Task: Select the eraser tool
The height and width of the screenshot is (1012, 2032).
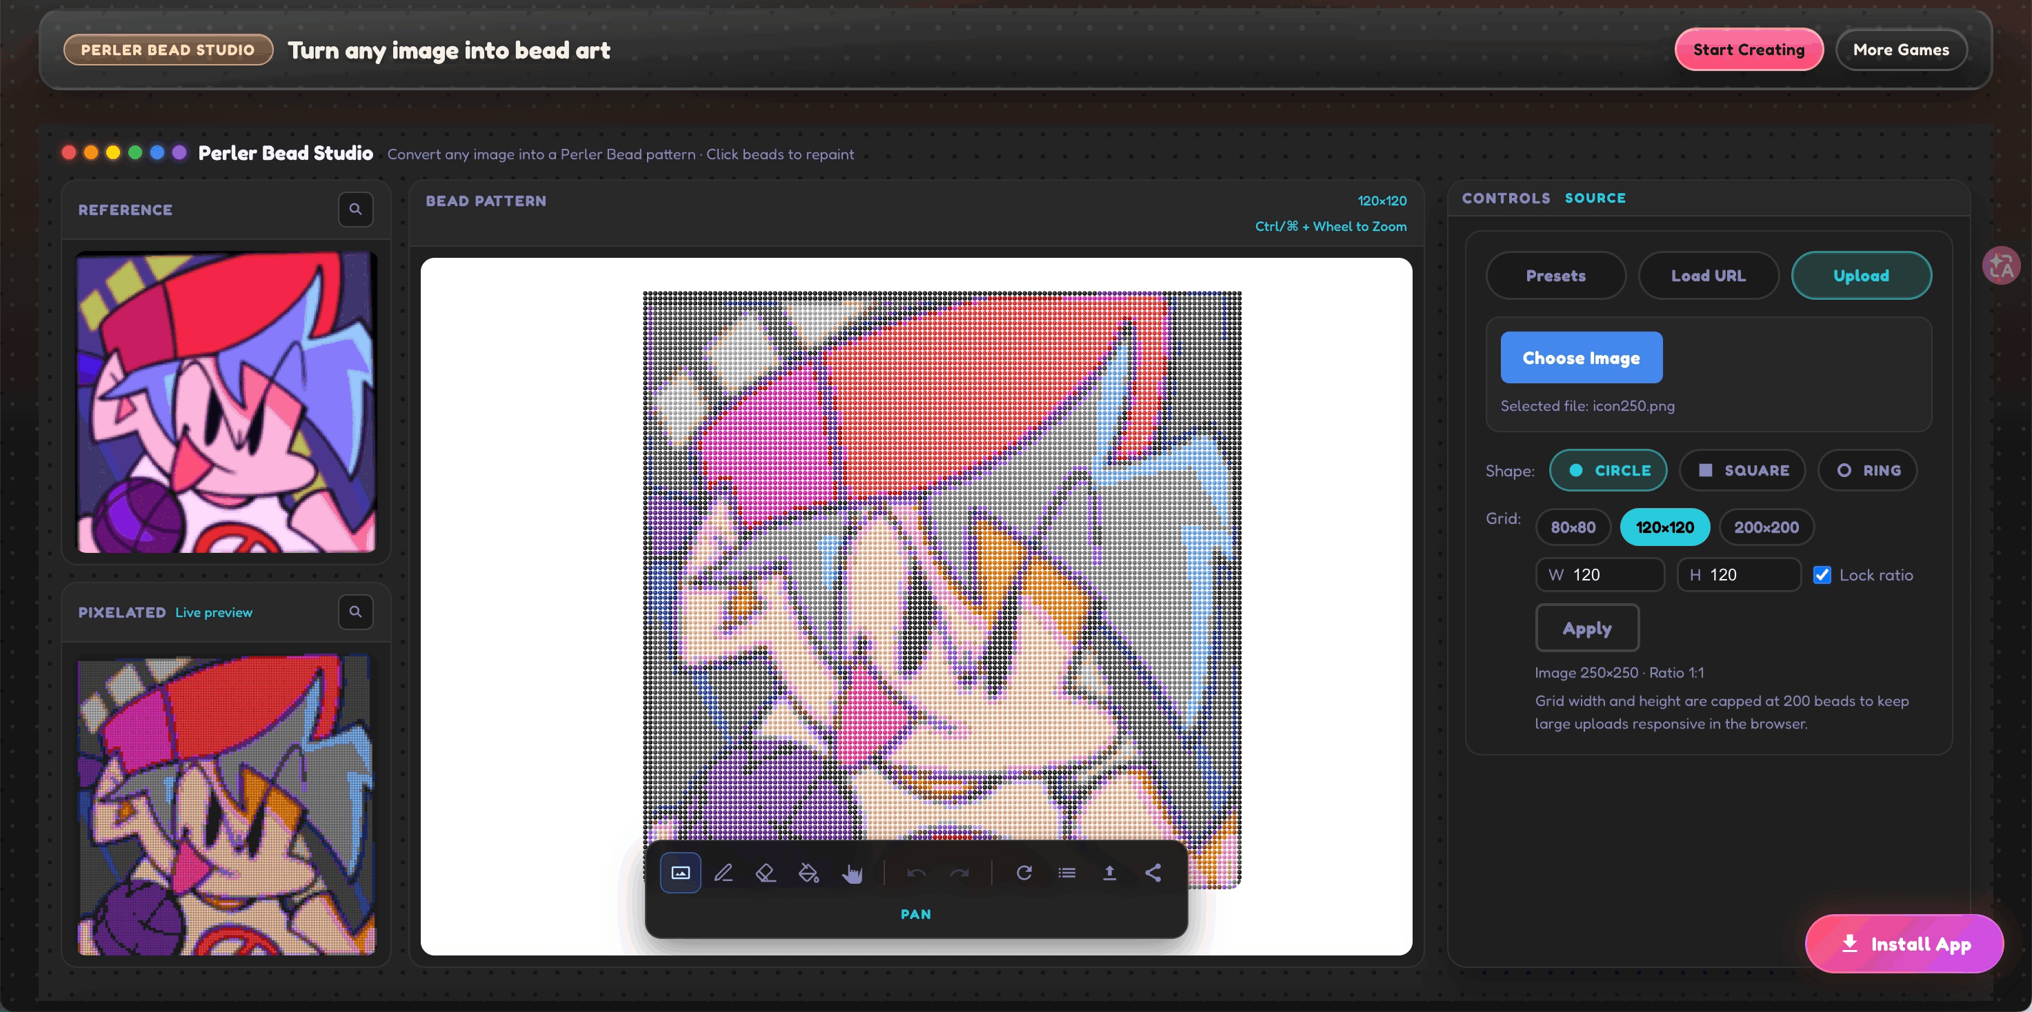Action: (x=766, y=873)
